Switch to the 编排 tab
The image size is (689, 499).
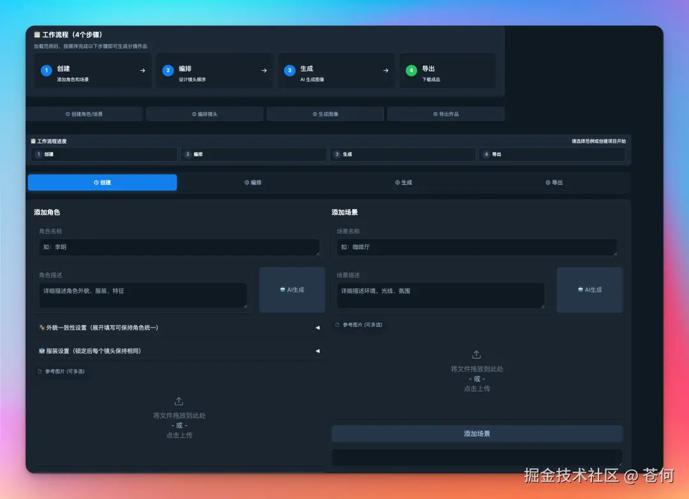point(253,182)
